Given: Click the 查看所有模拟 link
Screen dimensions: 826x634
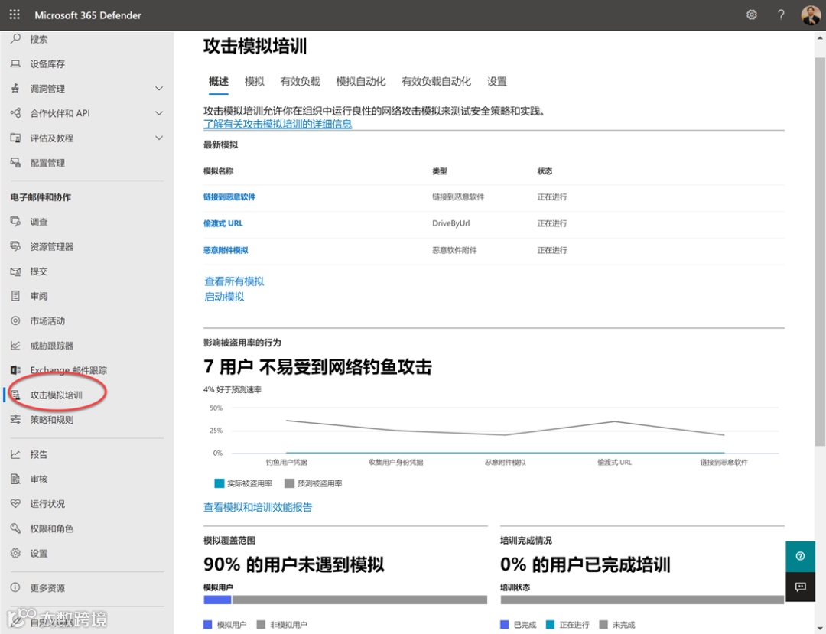Looking at the screenshot, I should (234, 281).
